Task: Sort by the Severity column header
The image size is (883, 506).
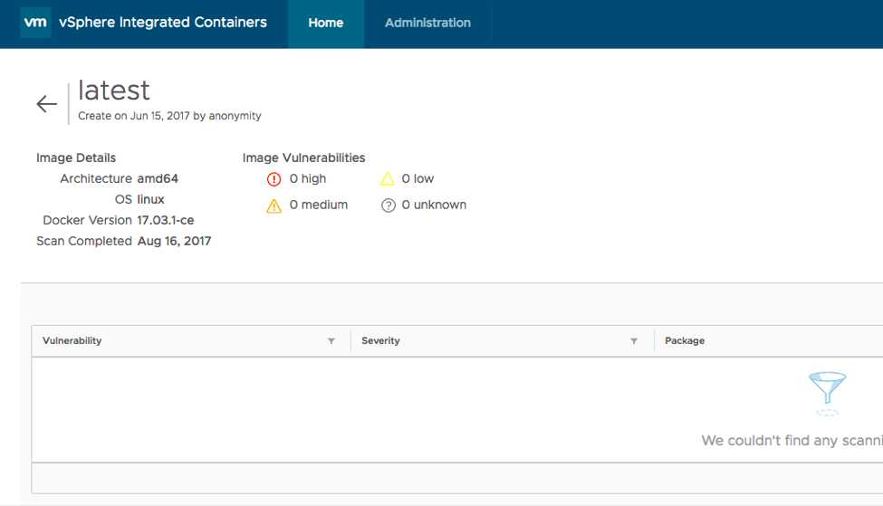Action: point(380,340)
